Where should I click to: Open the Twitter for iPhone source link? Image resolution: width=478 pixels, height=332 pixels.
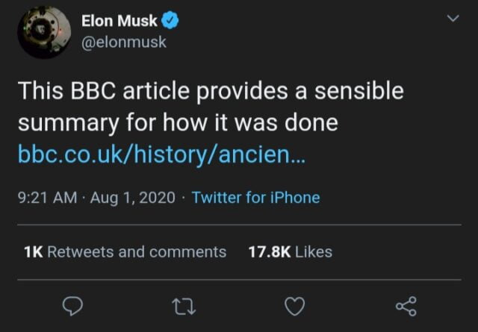tap(255, 198)
